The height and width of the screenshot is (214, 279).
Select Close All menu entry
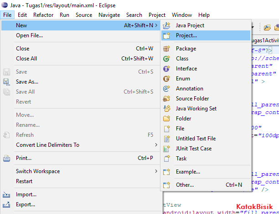[81, 59]
